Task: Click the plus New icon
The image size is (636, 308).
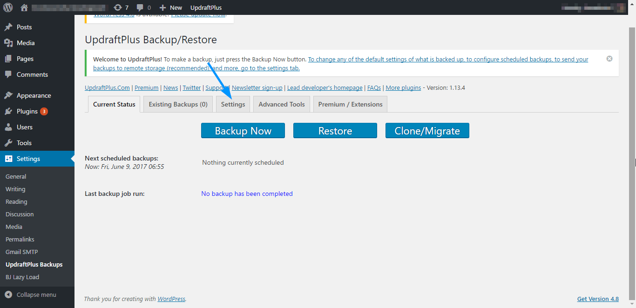Action: pos(162,8)
